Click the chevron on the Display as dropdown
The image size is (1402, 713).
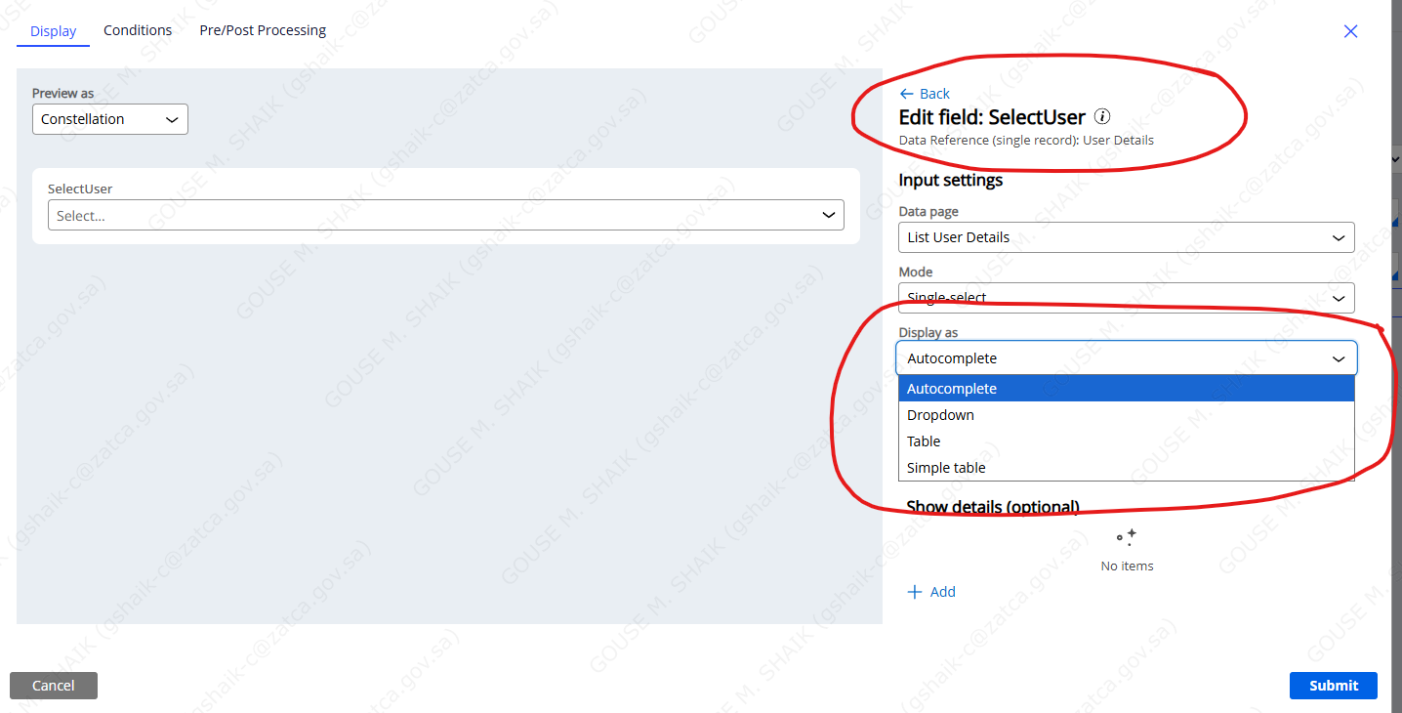pyautogui.click(x=1339, y=357)
